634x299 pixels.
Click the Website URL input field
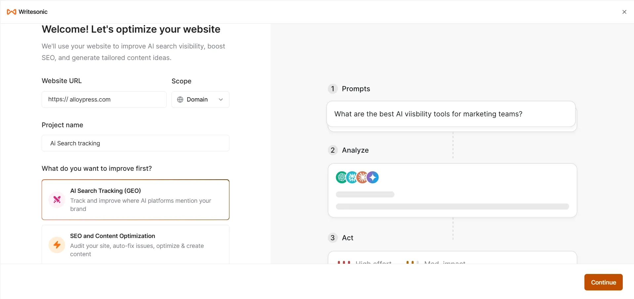tap(104, 100)
